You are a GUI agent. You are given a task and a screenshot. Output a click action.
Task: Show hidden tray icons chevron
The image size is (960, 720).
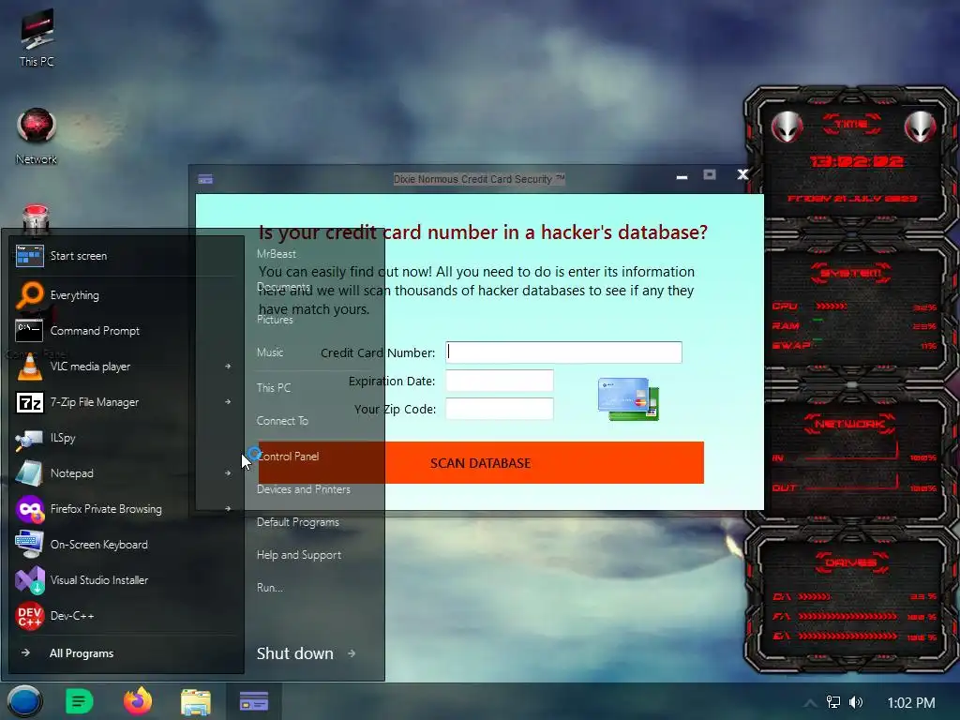pos(810,703)
